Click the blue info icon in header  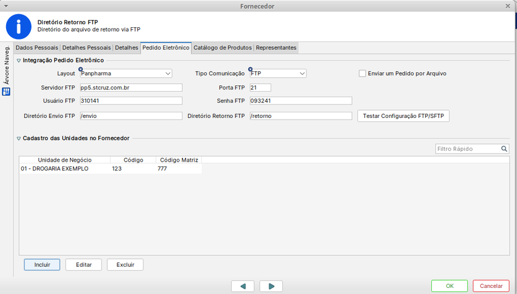[18, 26]
